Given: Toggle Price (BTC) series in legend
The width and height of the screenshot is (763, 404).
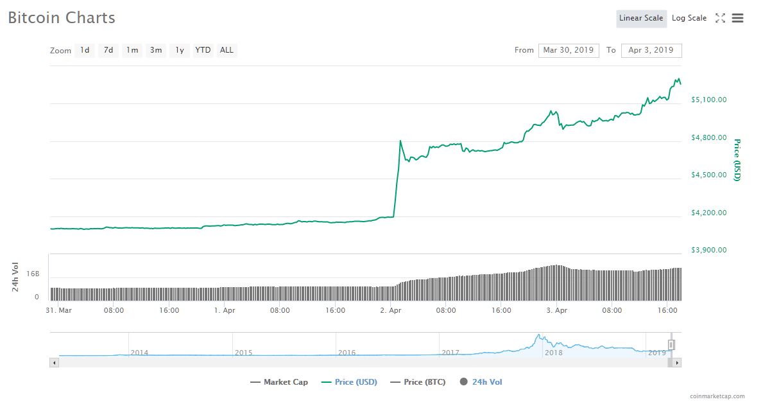Looking at the screenshot, I should pos(418,382).
